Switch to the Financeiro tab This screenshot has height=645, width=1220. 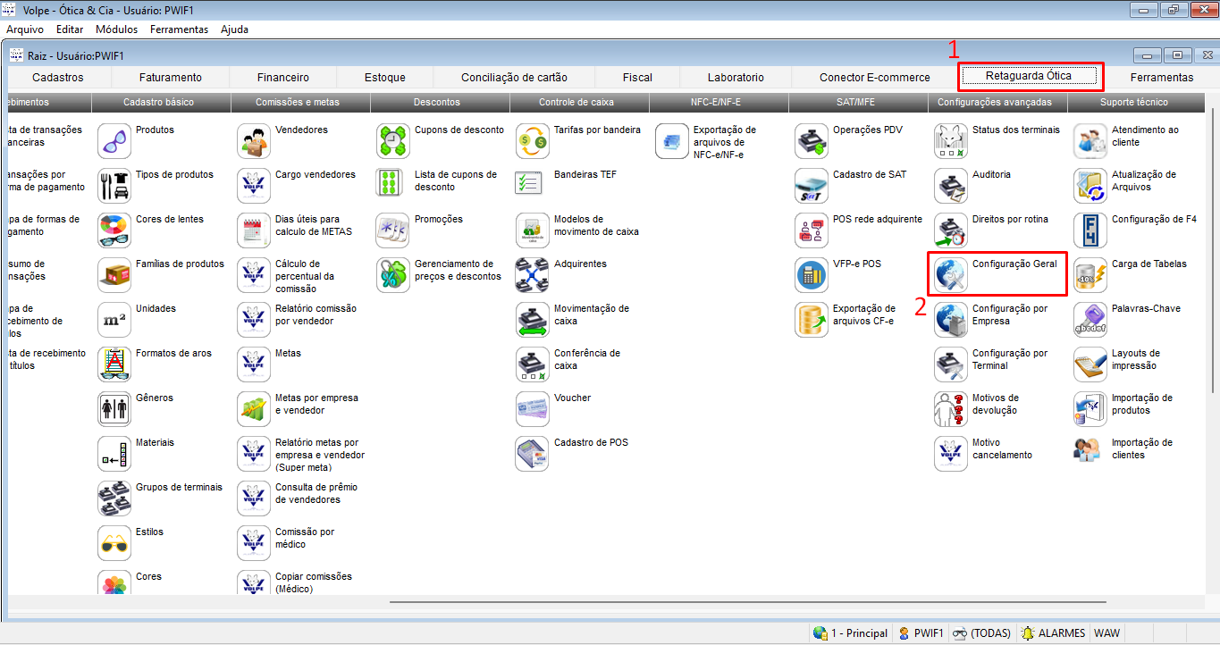click(282, 78)
